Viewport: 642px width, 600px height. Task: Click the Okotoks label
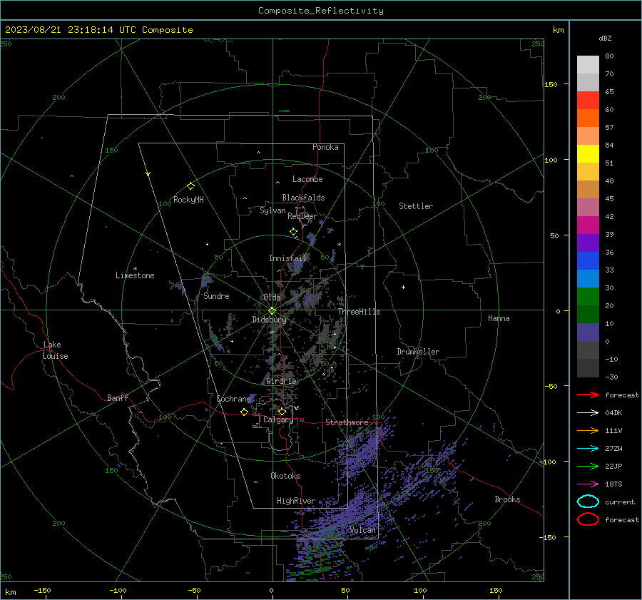(285, 476)
